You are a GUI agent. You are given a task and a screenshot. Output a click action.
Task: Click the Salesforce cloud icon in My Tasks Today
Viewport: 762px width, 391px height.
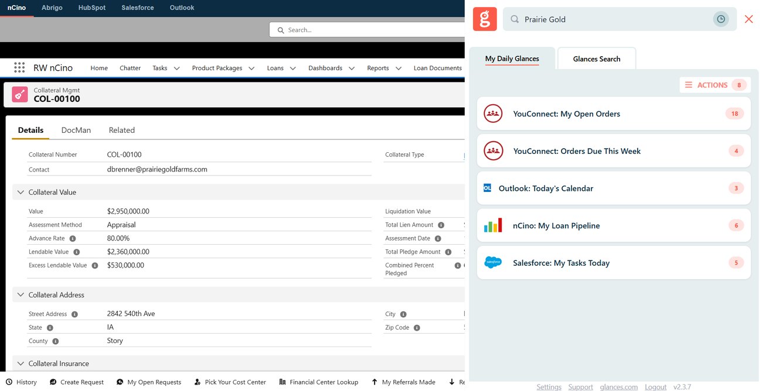click(x=493, y=263)
